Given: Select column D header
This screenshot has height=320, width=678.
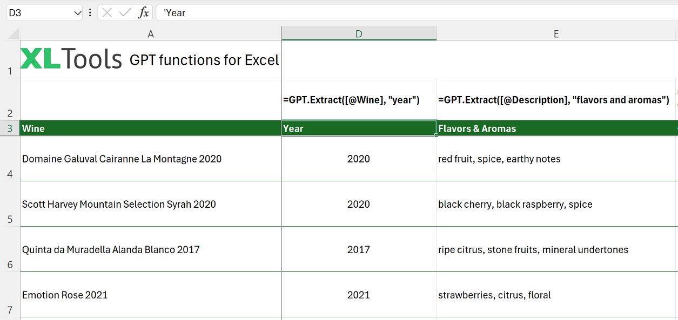Looking at the screenshot, I should tap(359, 33).
